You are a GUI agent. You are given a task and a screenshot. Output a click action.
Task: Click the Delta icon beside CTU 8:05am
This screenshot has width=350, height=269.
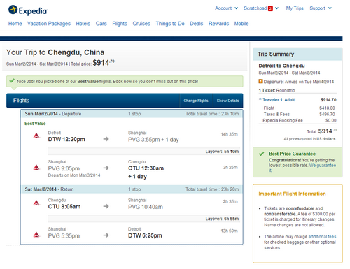coord(36,203)
